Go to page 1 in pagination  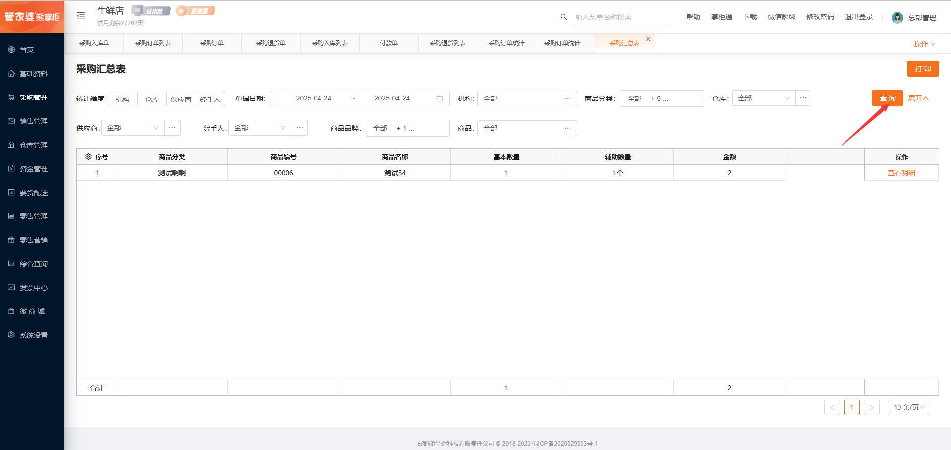coord(852,407)
